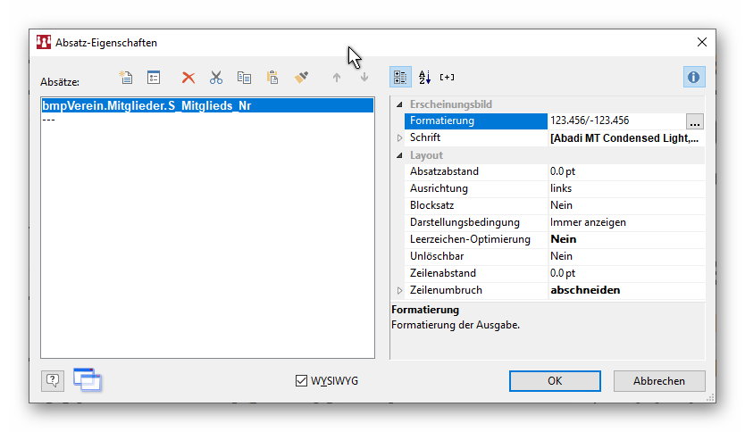The height and width of the screenshot is (432, 745).
Task: Uncheck the WYSIWYG checkbox
Action: [301, 381]
